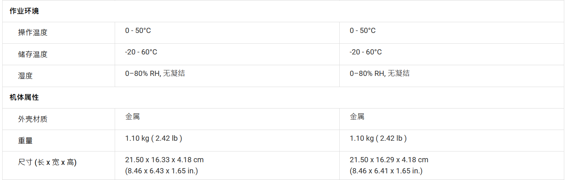Image resolution: width=565 pixels, height=180 pixels.
Task: Select the 外壳材质 row label
Action: (33, 119)
